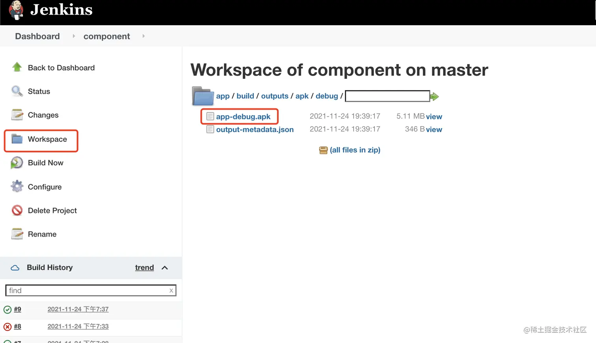Image resolution: width=596 pixels, height=343 pixels.
Task: View the output-metadata.json file
Action: [434, 130]
